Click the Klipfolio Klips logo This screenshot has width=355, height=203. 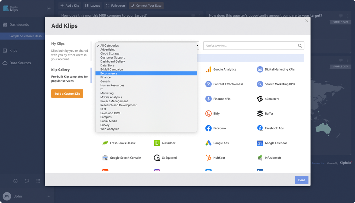tap(11, 8)
